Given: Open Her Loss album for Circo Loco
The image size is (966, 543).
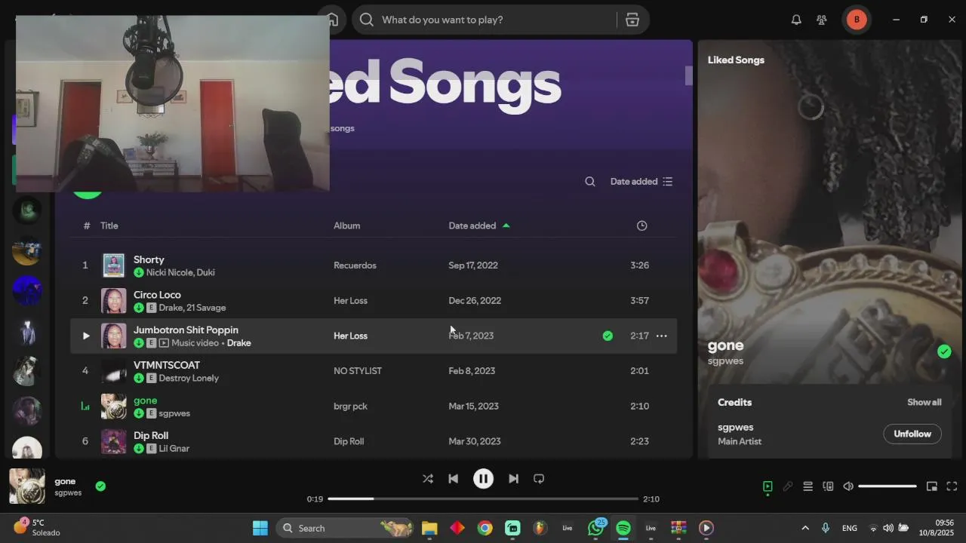Looking at the screenshot, I should (x=350, y=300).
